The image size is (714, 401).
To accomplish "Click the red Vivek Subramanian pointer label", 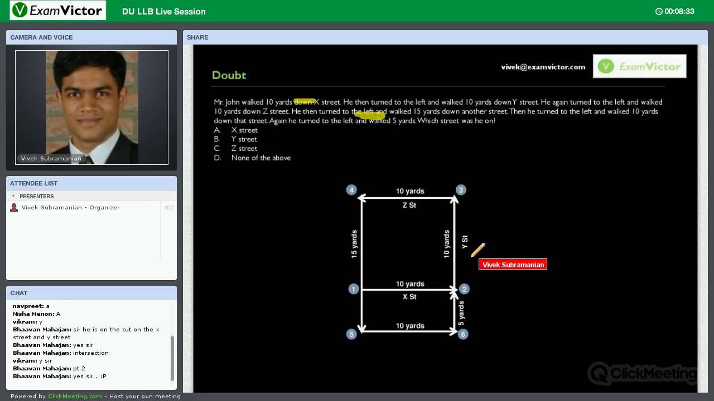I will click(x=513, y=265).
